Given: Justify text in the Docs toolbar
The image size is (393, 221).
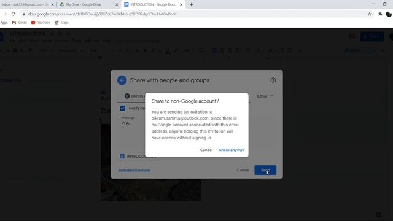Looking at the screenshot, I should [x=237, y=51].
